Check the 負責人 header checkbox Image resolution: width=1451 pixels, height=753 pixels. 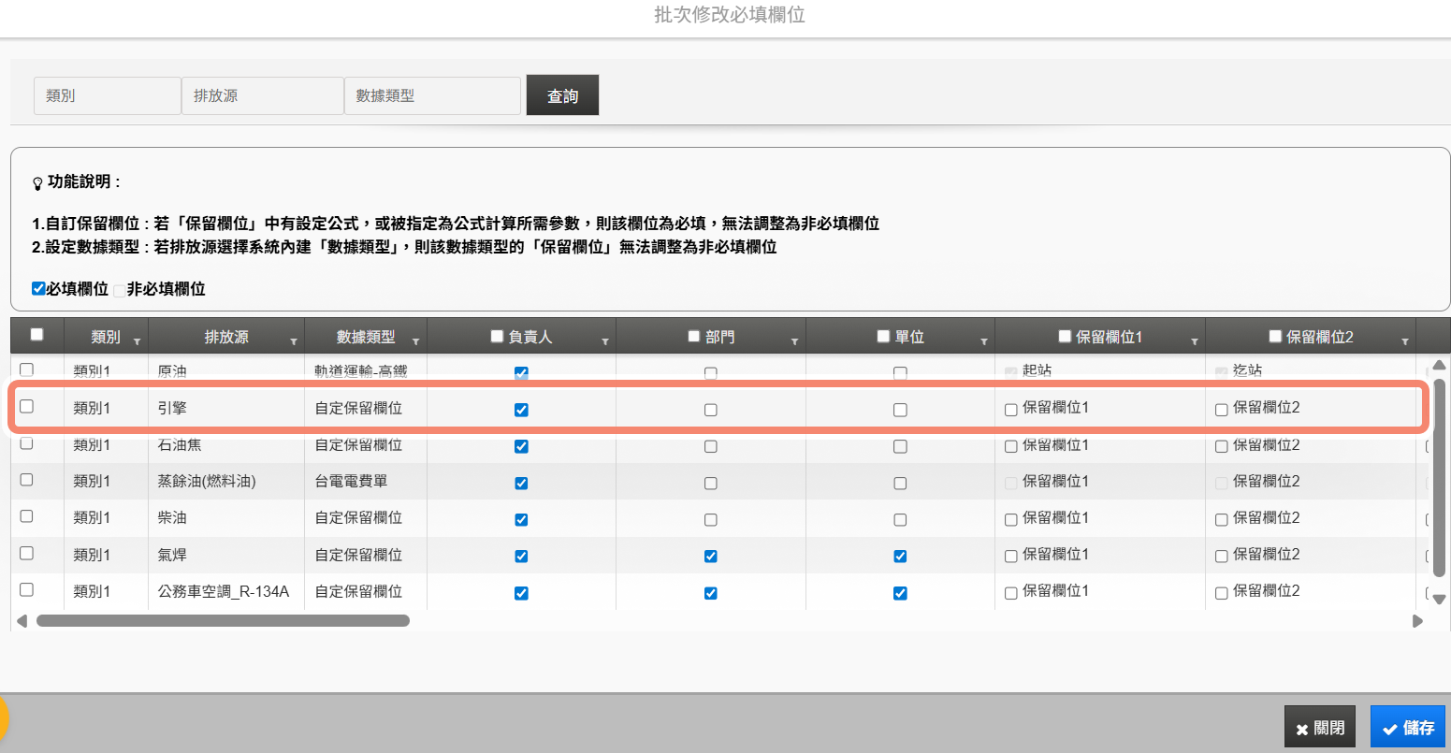[x=498, y=336]
